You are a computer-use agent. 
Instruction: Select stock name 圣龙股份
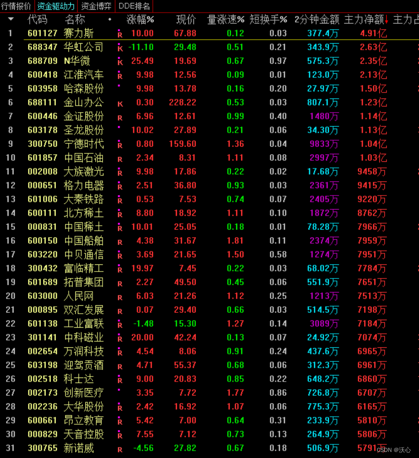tap(83, 130)
